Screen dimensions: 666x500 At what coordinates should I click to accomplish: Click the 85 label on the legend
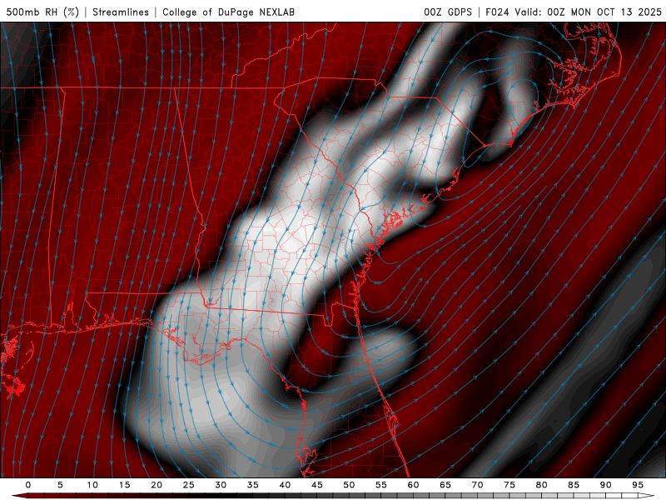click(574, 485)
